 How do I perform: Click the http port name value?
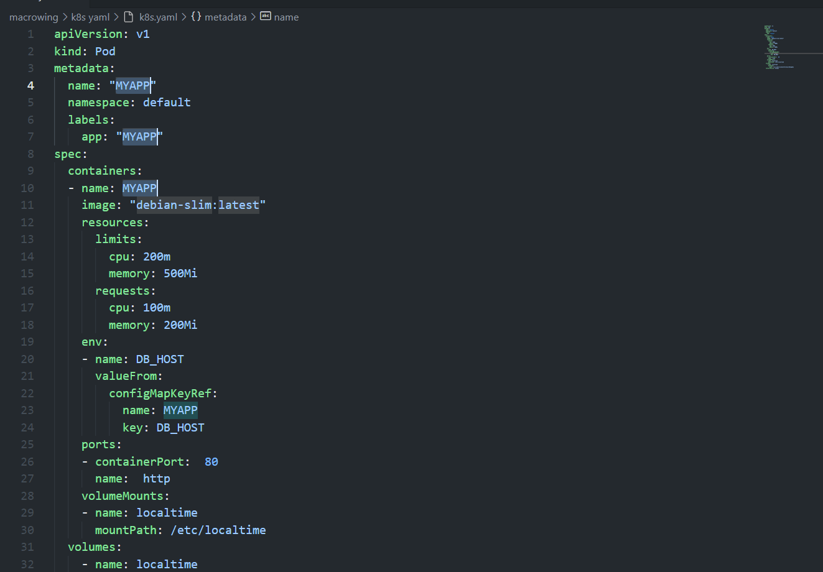click(x=157, y=479)
